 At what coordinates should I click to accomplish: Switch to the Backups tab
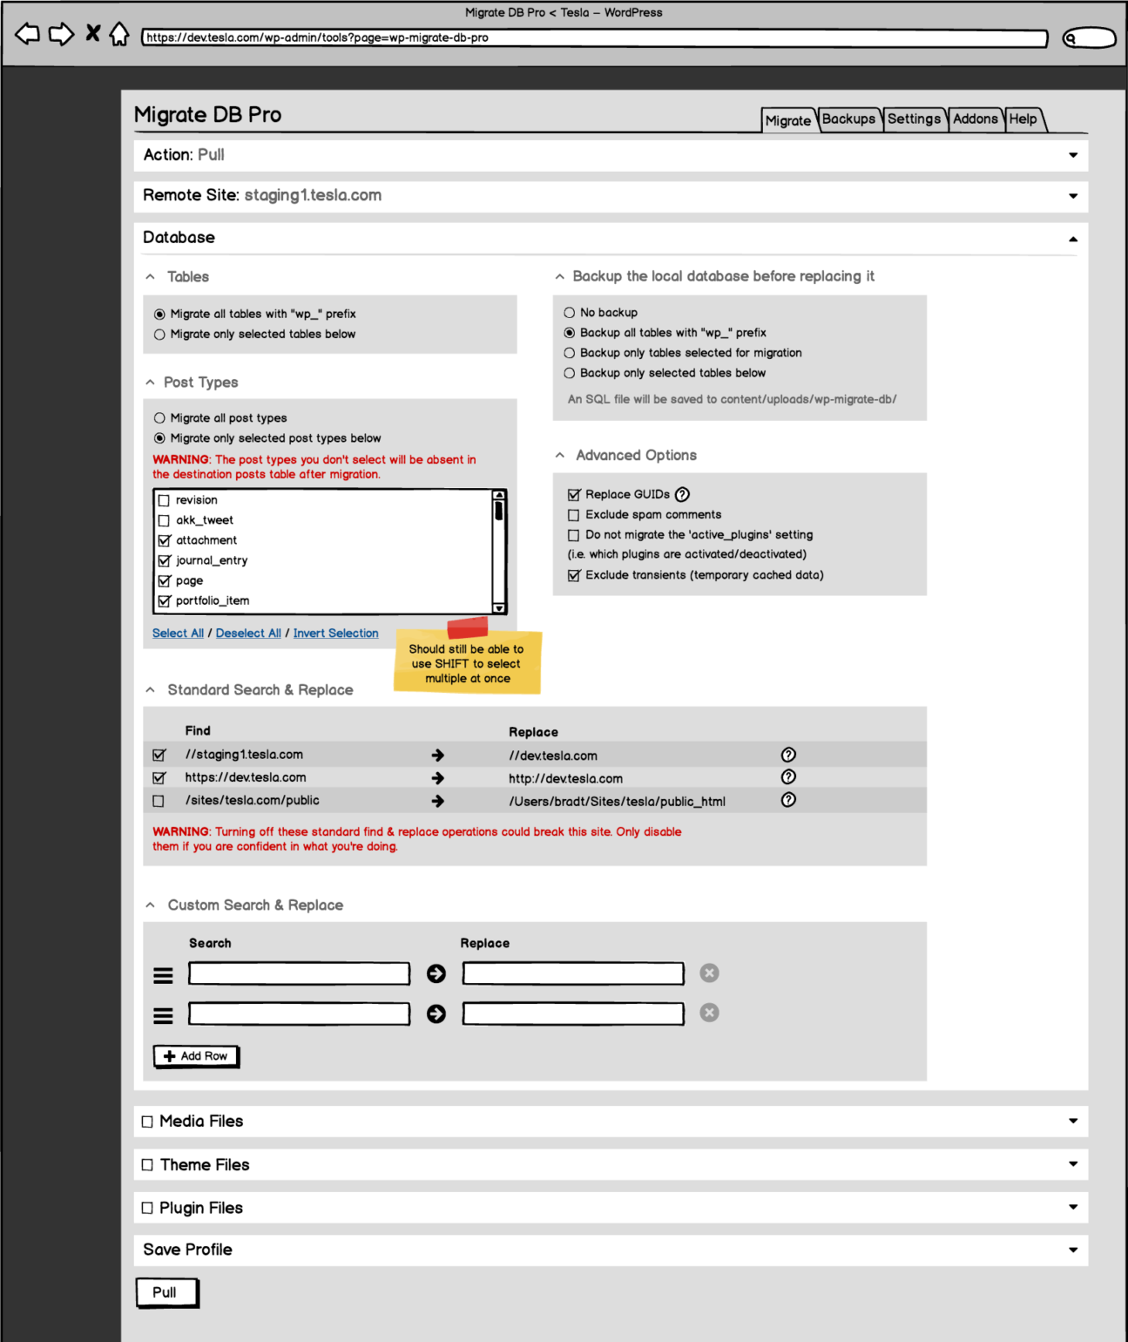coord(848,119)
